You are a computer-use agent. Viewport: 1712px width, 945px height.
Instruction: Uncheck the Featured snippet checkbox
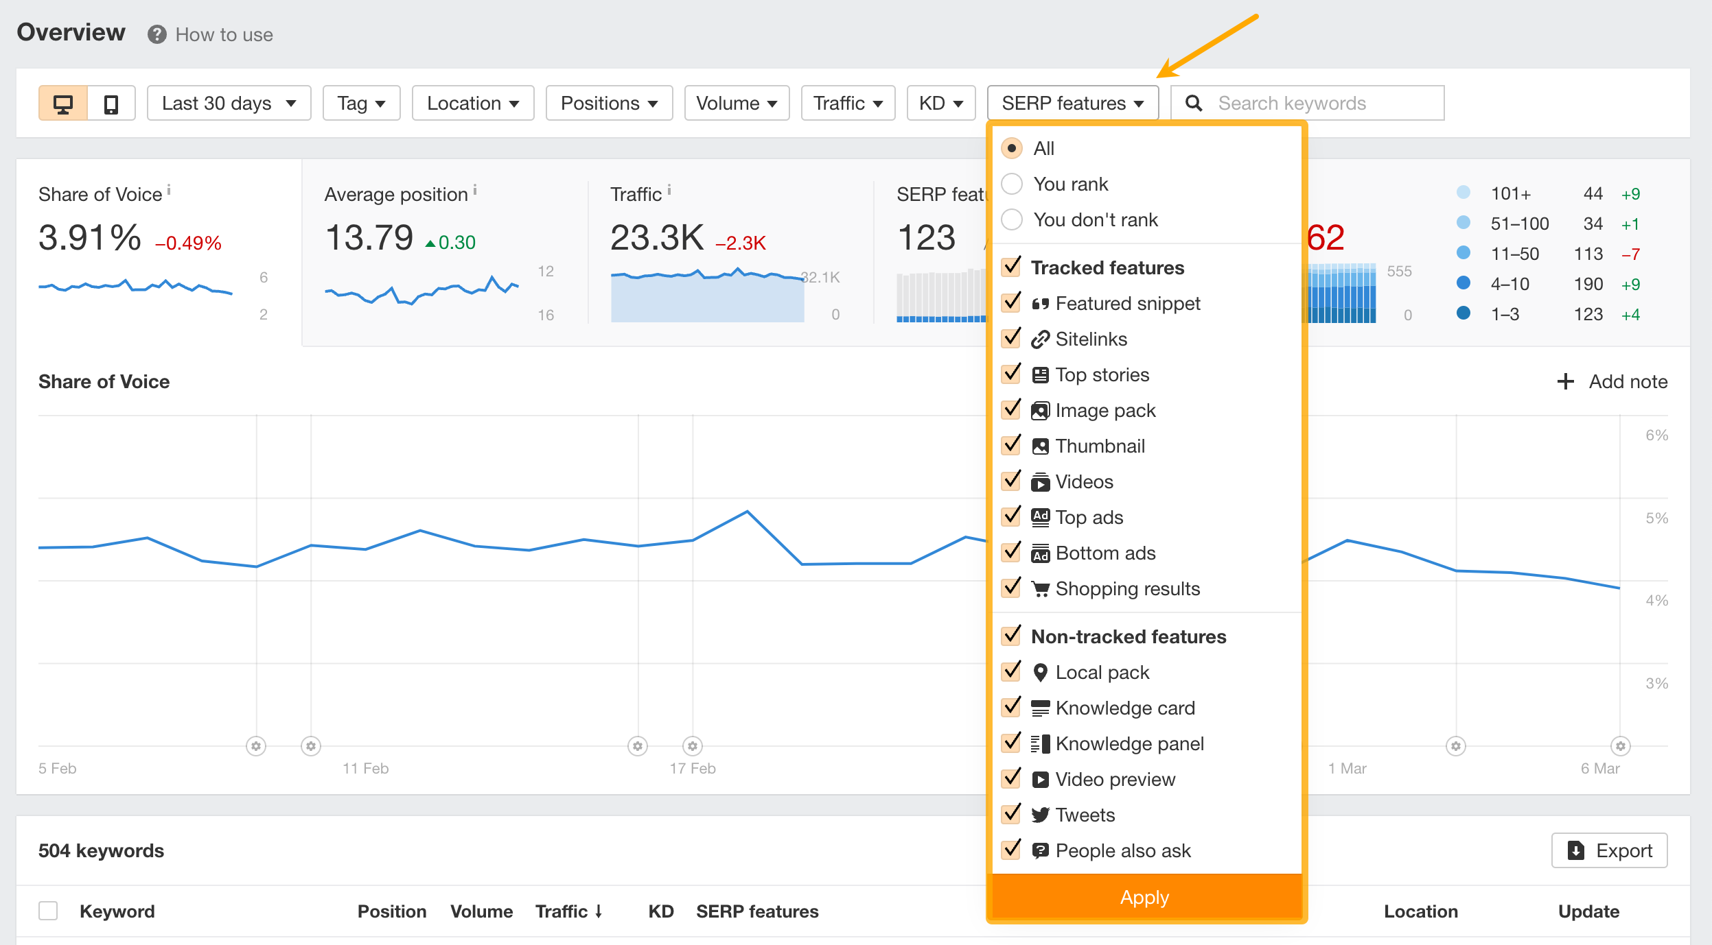click(x=1011, y=302)
